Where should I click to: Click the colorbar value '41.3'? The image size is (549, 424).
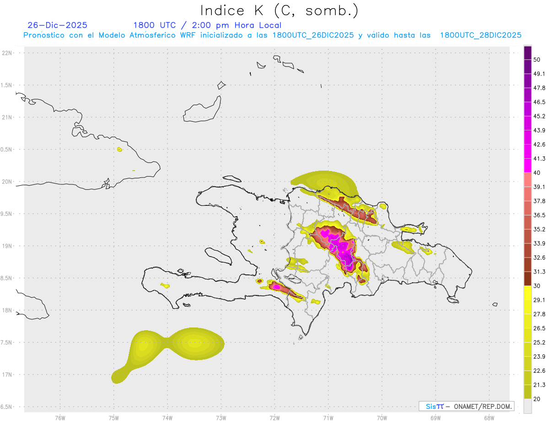pyautogui.click(x=539, y=159)
